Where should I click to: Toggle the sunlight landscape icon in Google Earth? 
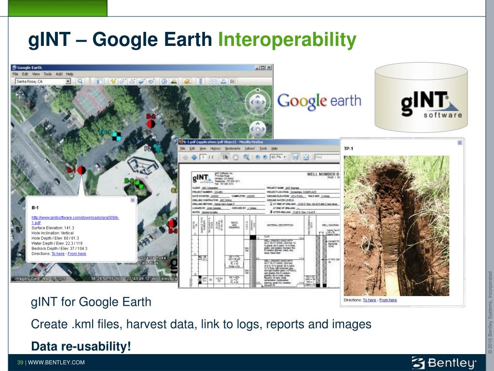point(174,81)
